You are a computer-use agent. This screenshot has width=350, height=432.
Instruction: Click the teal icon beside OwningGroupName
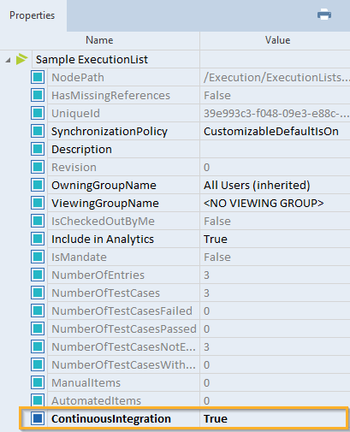38,185
